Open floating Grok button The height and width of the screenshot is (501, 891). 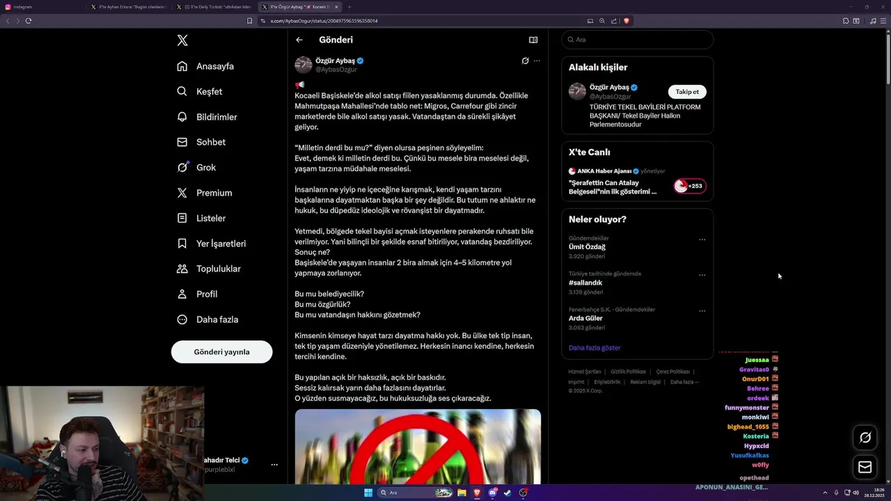pyautogui.click(x=865, y=437)
